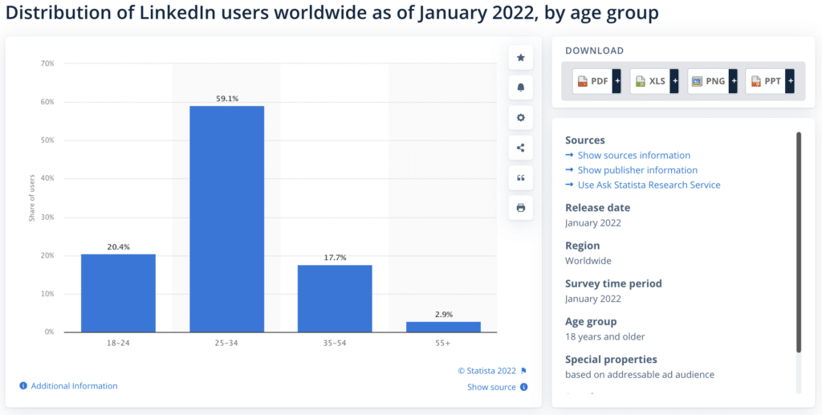Click the 70% axis tick label
Viewport: 822px width, 415px height.
(47, 63)
